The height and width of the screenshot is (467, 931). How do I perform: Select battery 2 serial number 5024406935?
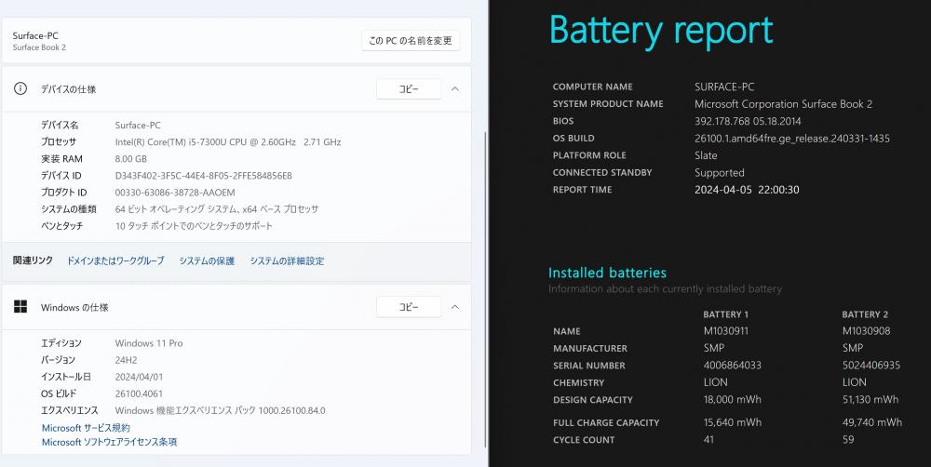pyautogui.click(x=871, y=366)
